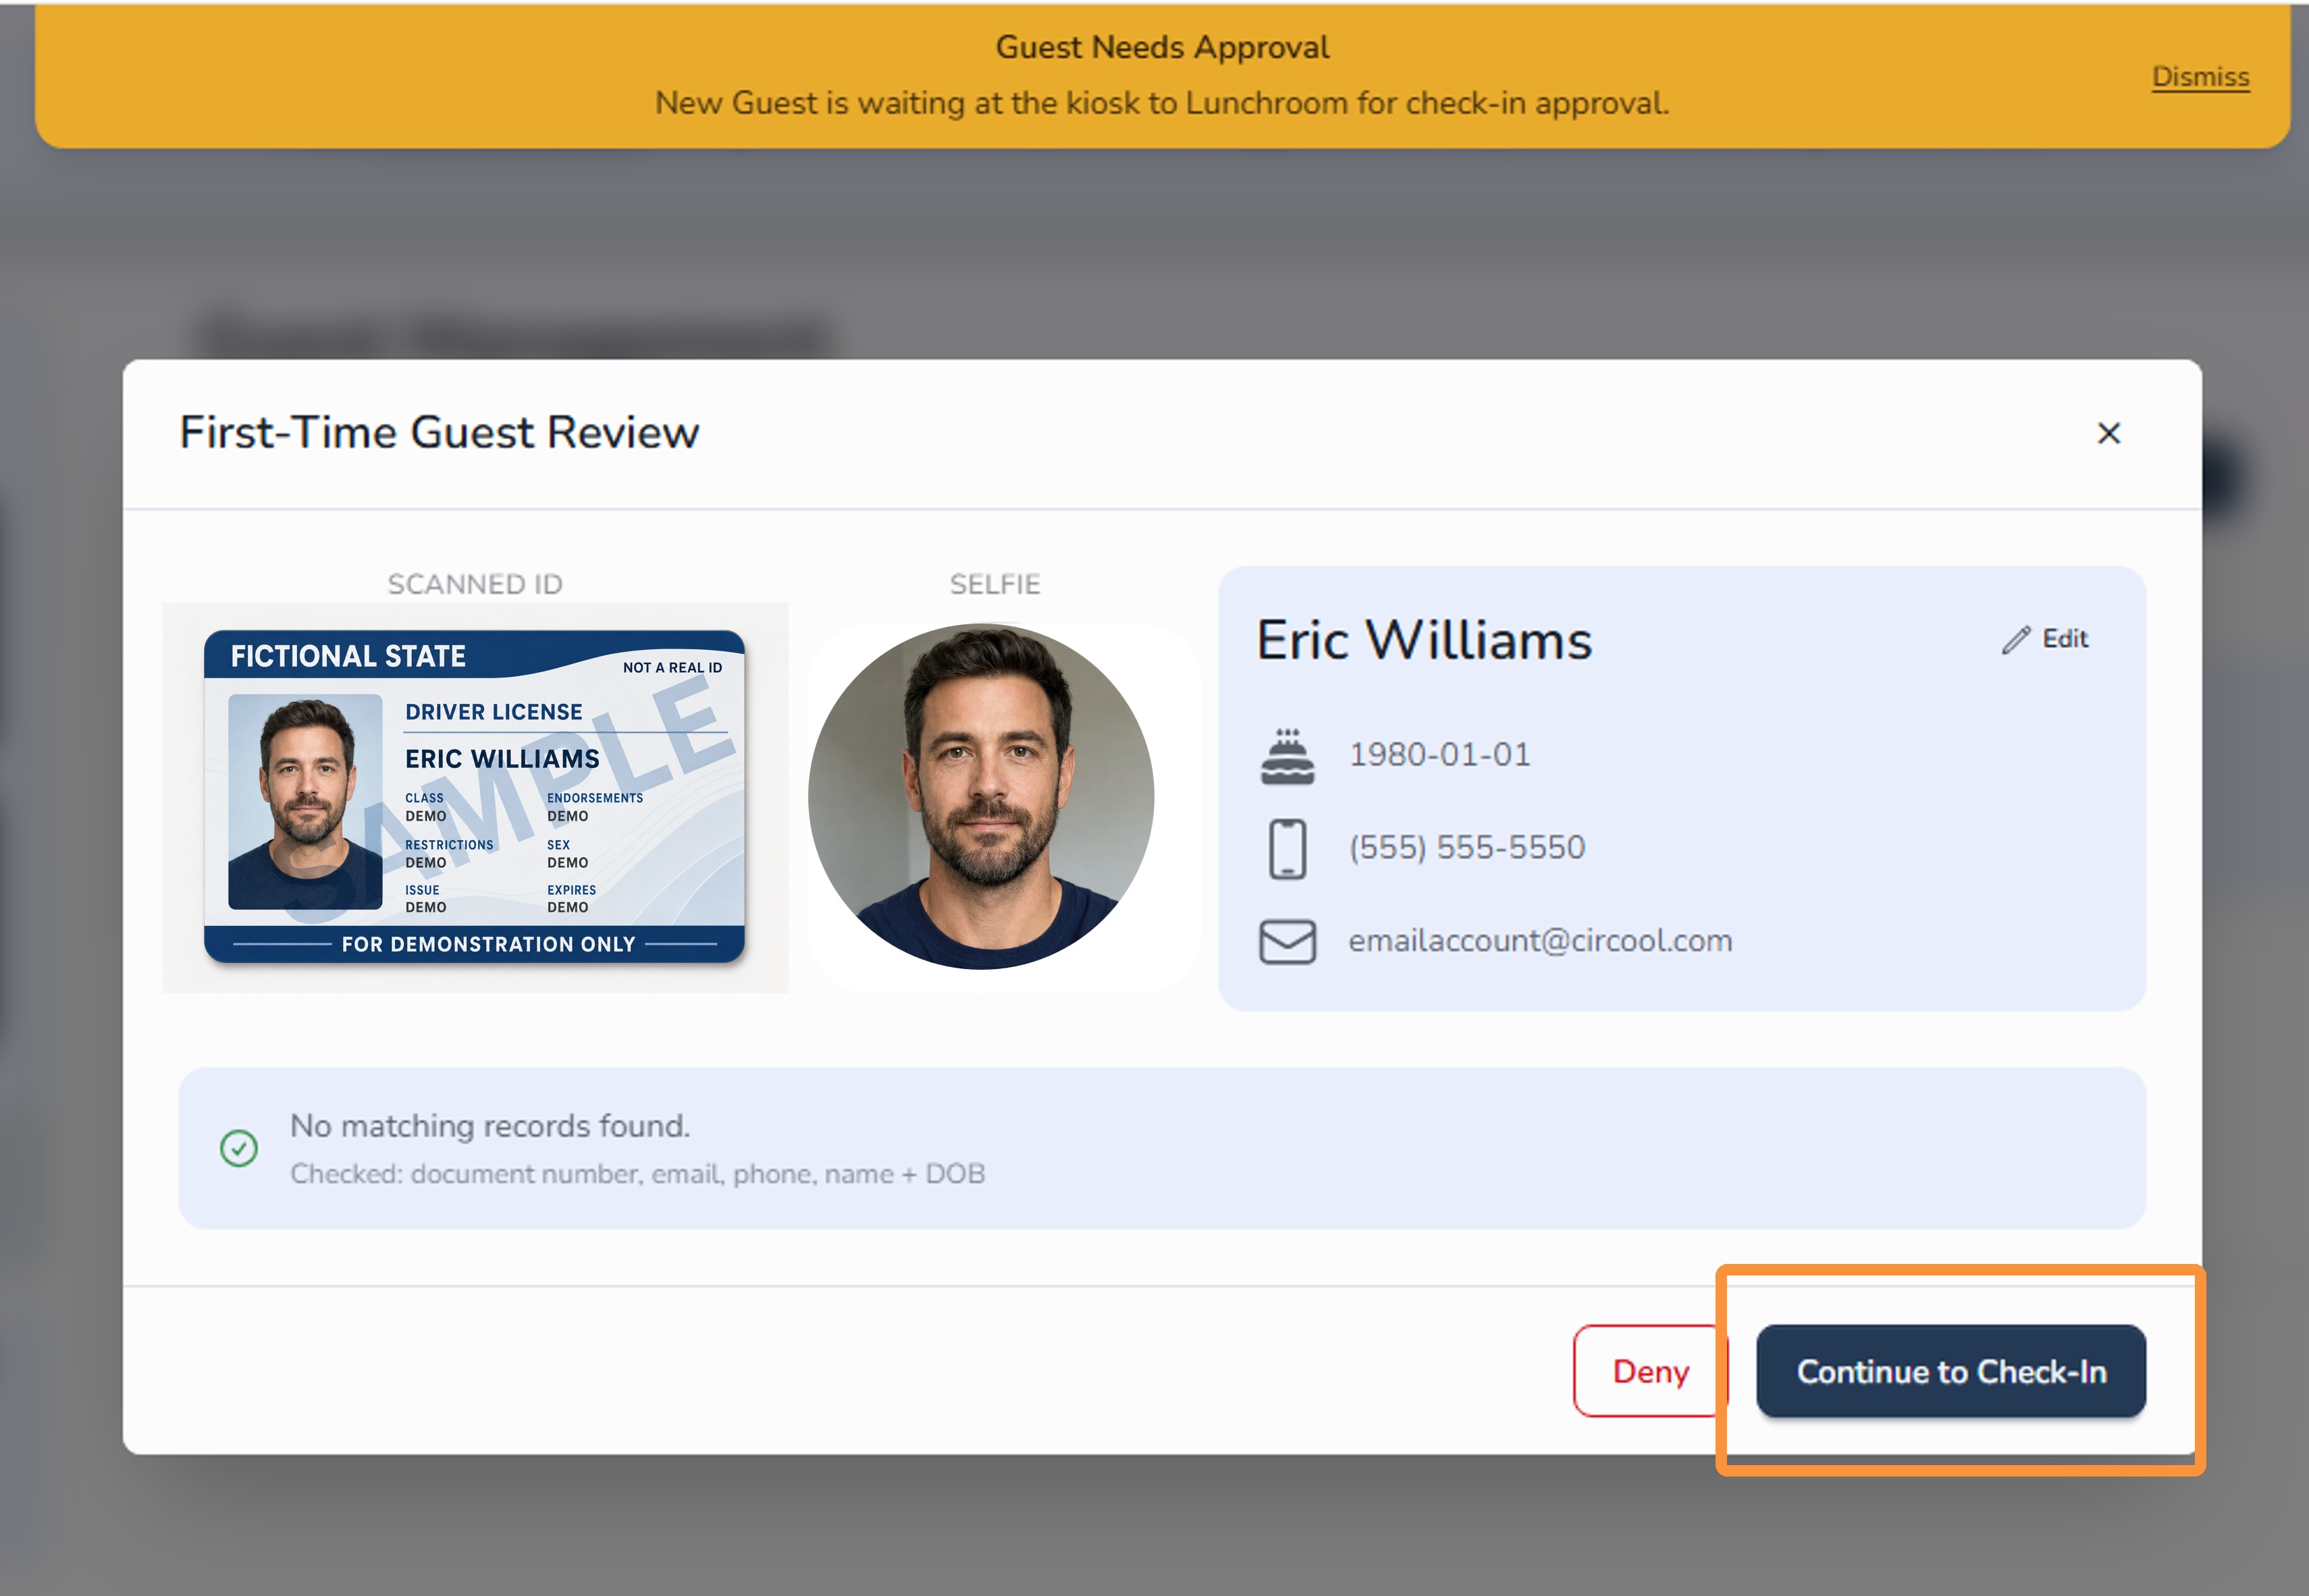The height and width of the screenshot is (1596, 2309).
Task: Click the SCANNED ID label
Action: [475, 584]
